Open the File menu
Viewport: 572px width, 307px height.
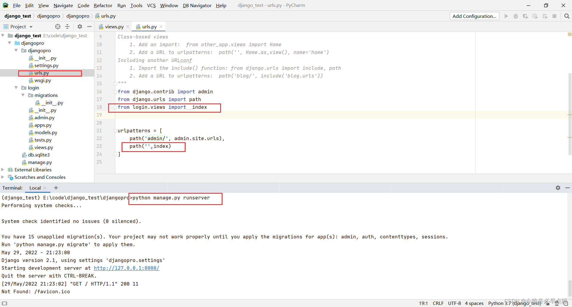tap(17, 5)
